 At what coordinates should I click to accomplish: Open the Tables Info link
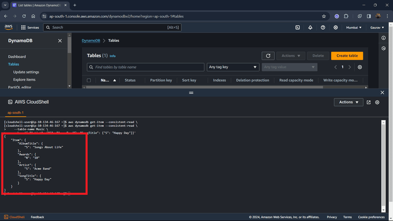click(x=113, y=56)
